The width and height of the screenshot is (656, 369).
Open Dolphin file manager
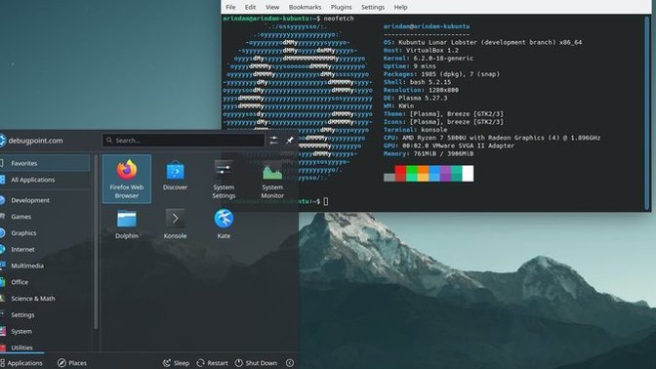click(x=126, y=225)
